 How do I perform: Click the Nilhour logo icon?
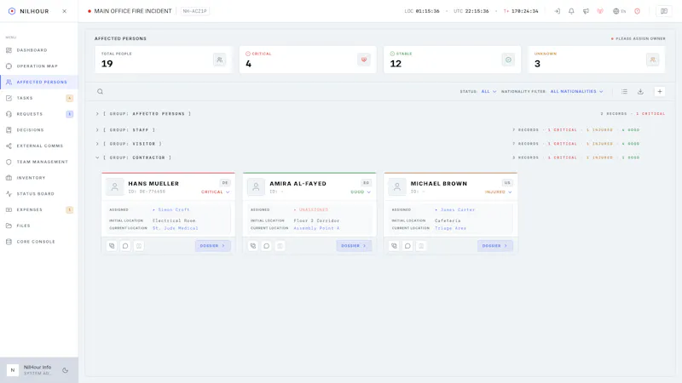click(12, 11)
